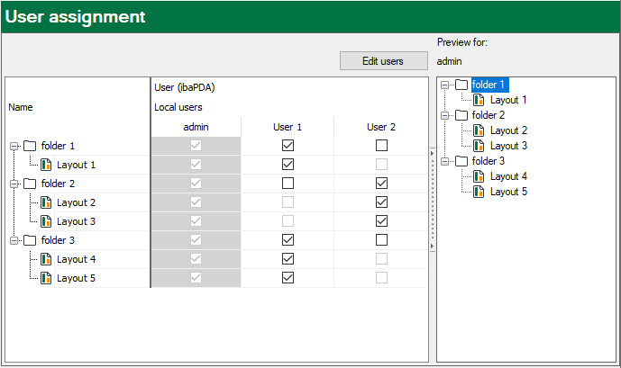Collapse folder 2 in the preview tree

[x=445, y=115]
